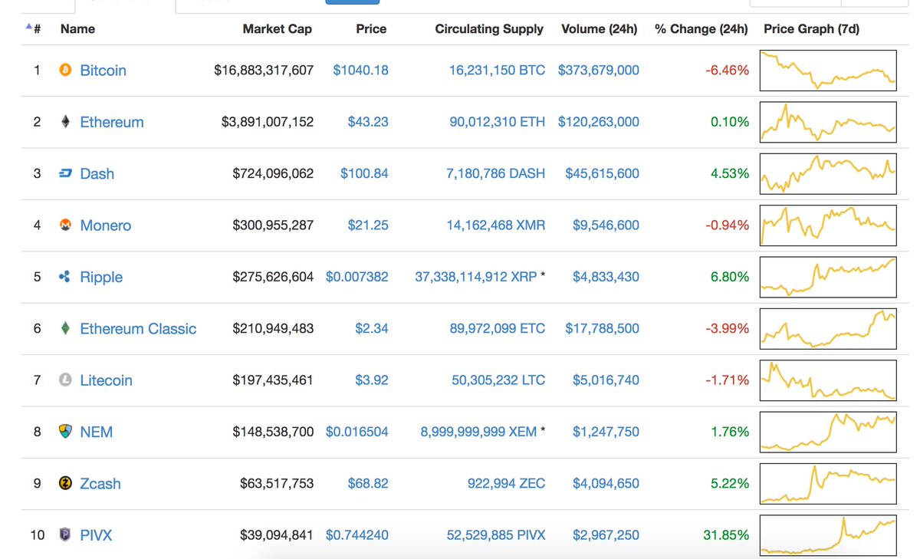
Task: Click the Bitcoin coin logo icon
Action: [65, 70]
